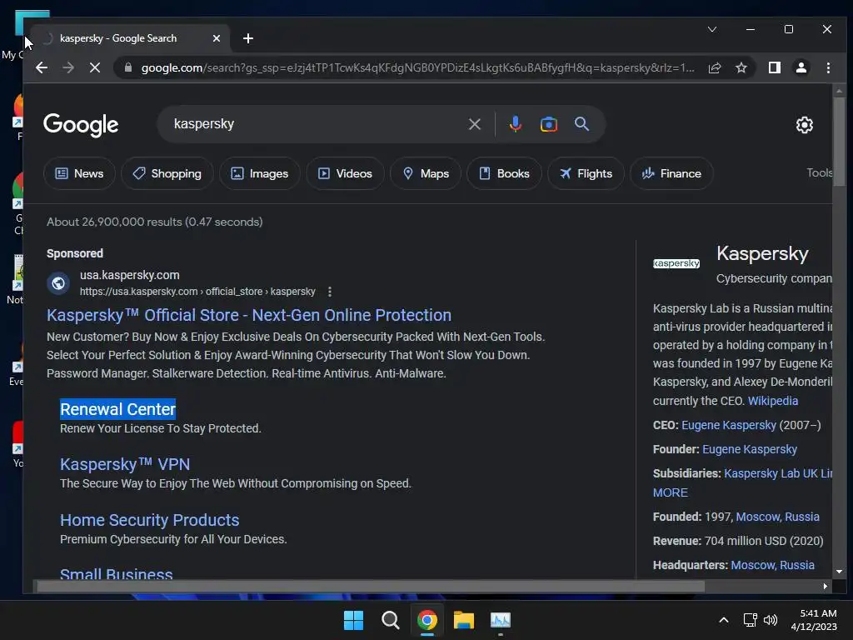Open Home Security Products link
Viewport: 853px width, 640px height.
pos(150,520)
